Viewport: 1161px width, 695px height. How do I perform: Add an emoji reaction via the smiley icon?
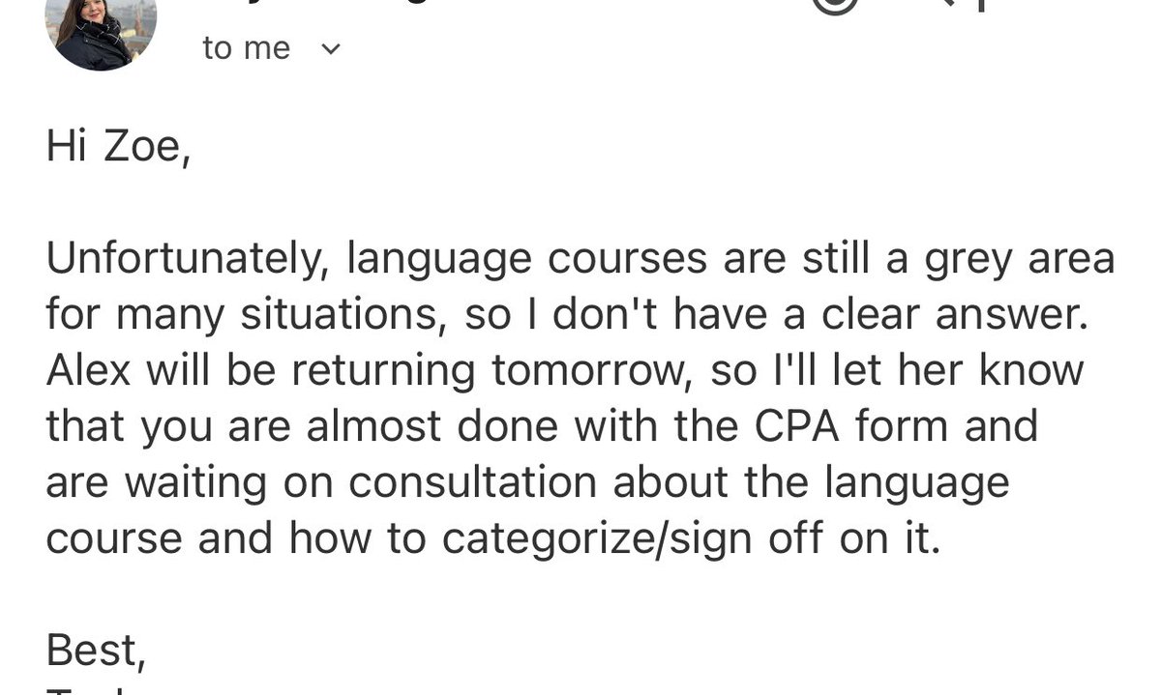click(x=834, y=5)
